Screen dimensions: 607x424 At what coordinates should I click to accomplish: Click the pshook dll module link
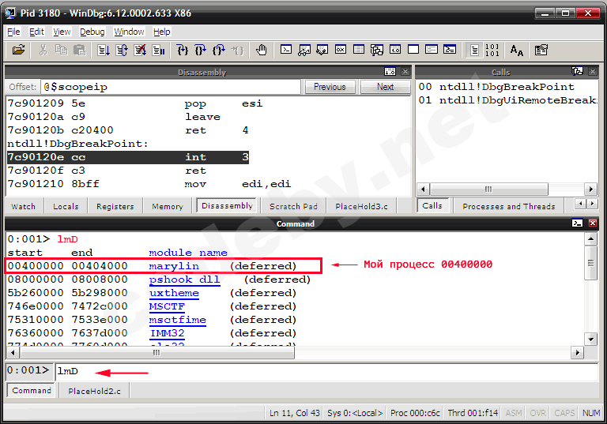(184, 280)
